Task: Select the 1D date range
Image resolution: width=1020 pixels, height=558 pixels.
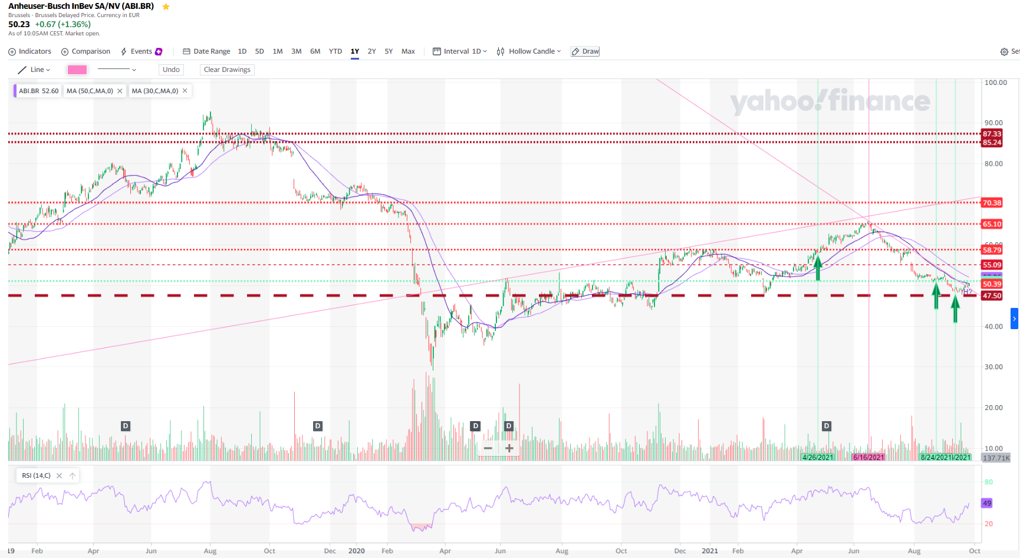Action: tap(242, 51)
